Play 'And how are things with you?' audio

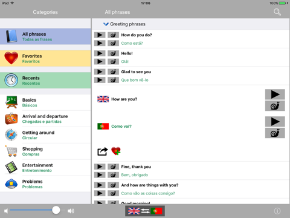[100, 185]
